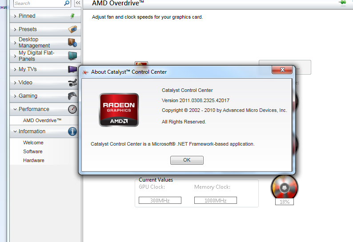Select the Pinned menu label
The height and width of the screenshot is (242, 353).
pyautogui.click(x=27, y=16)
